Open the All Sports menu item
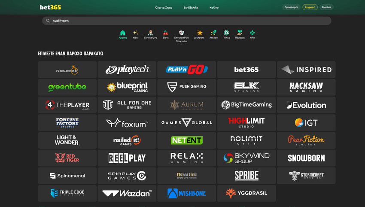This screenshot has width=365, height=207. (164, 8)
